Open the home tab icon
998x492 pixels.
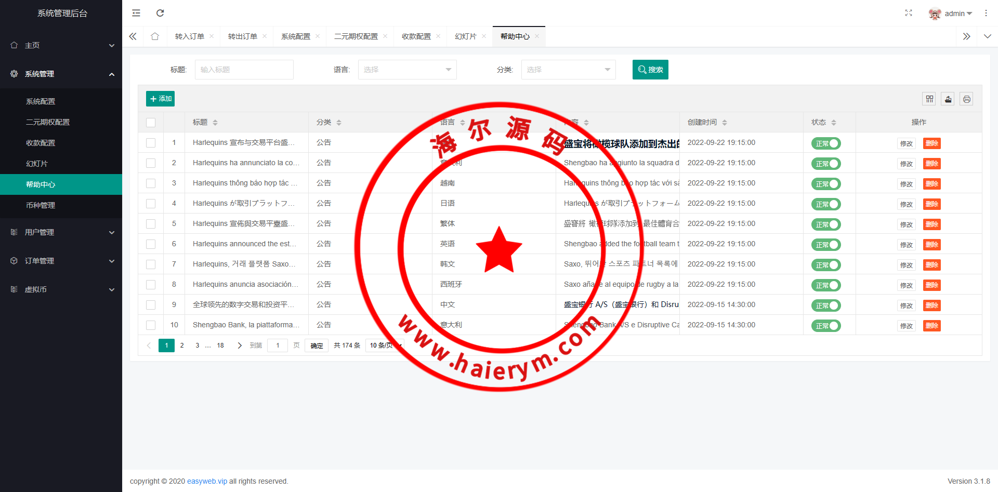click(x=155, y=36)
